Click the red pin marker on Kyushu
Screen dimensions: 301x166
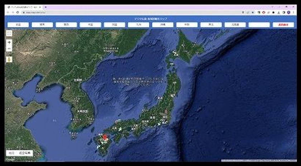(105, 137)
